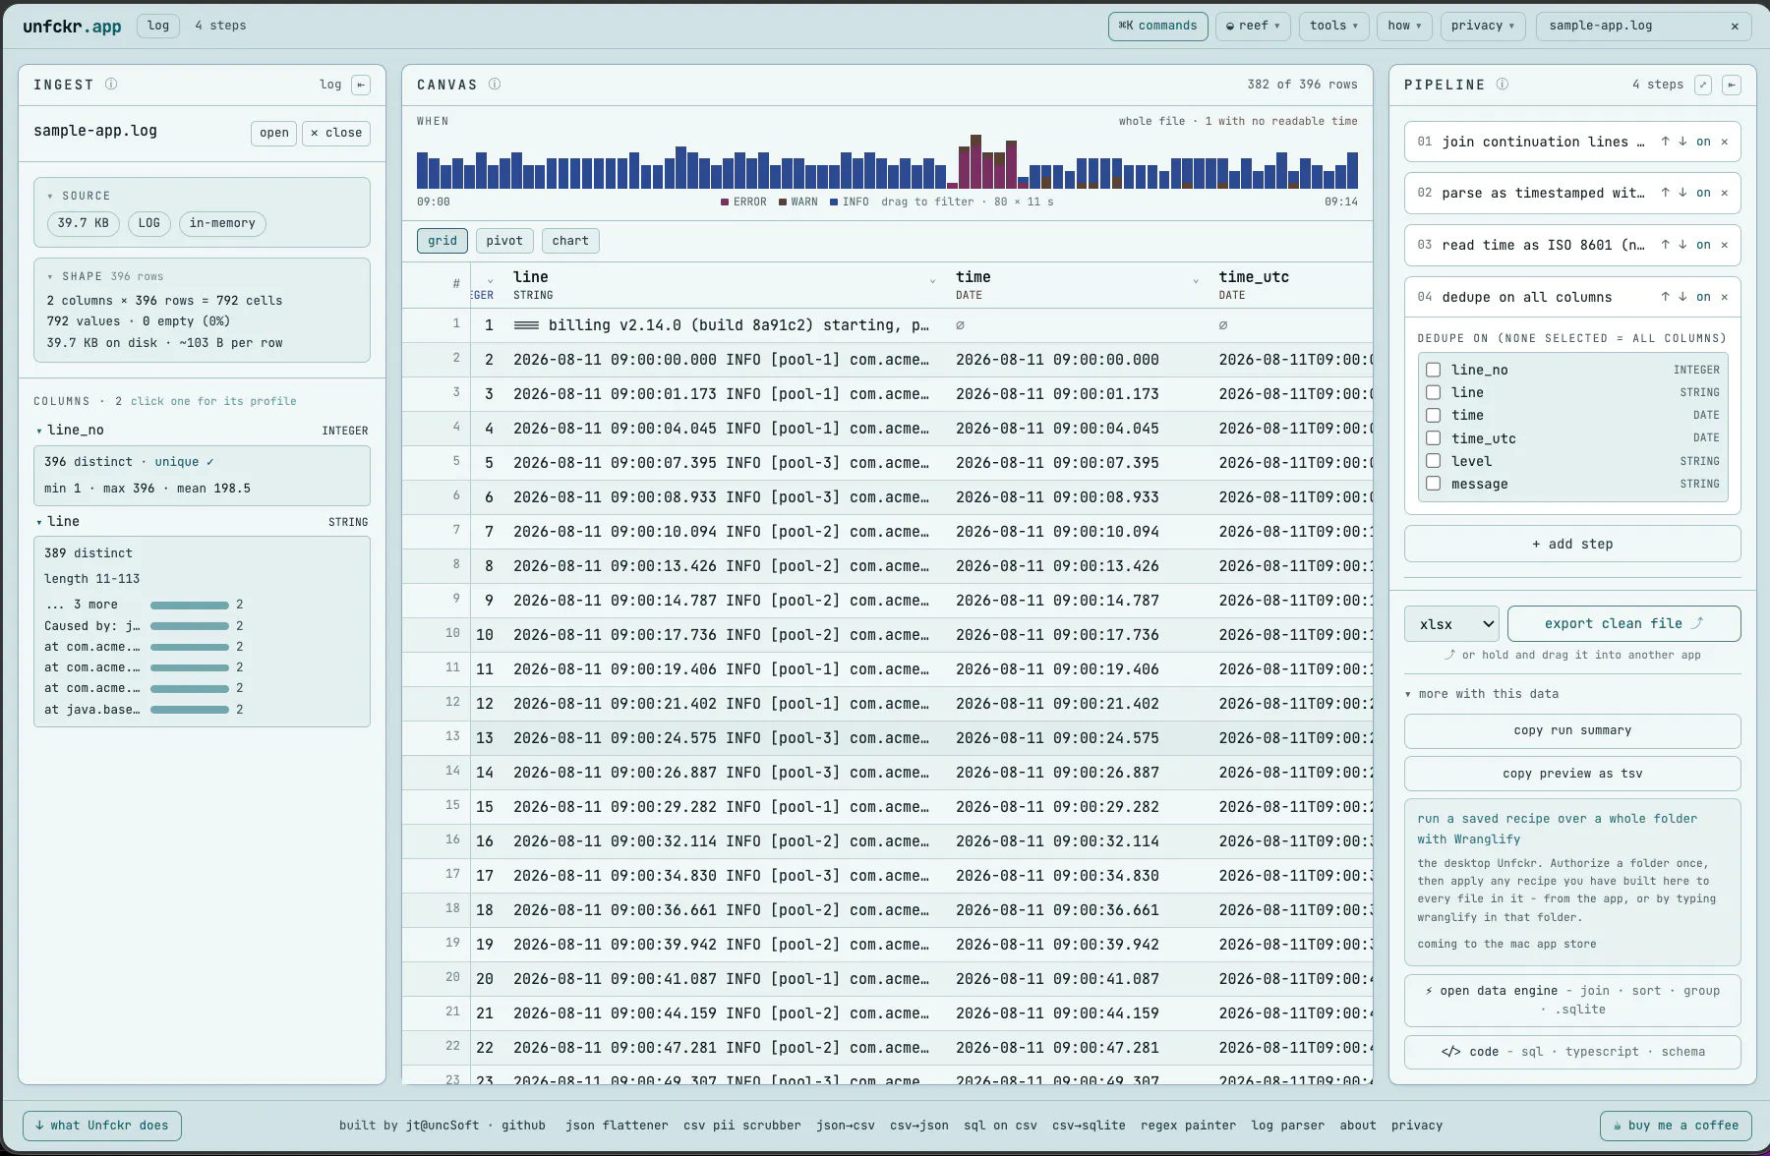Switch to the chart view tab

click(570, 241)
